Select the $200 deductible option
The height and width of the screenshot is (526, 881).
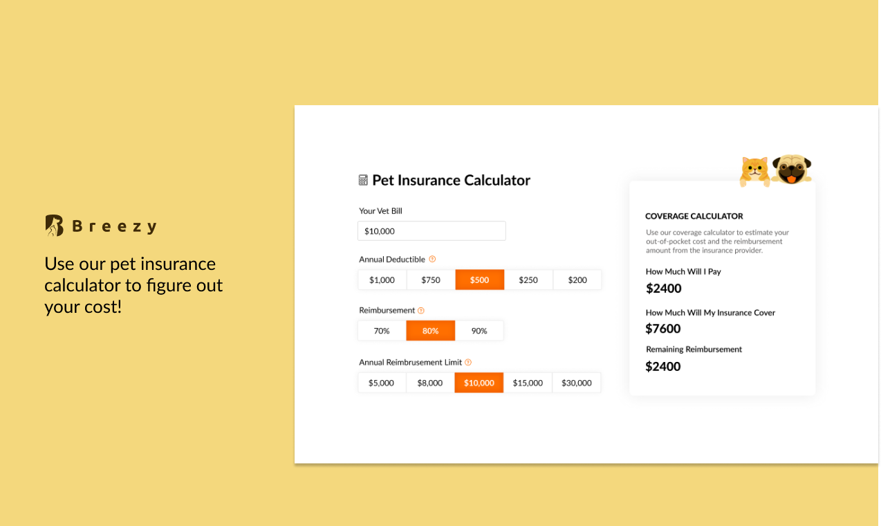577,280
